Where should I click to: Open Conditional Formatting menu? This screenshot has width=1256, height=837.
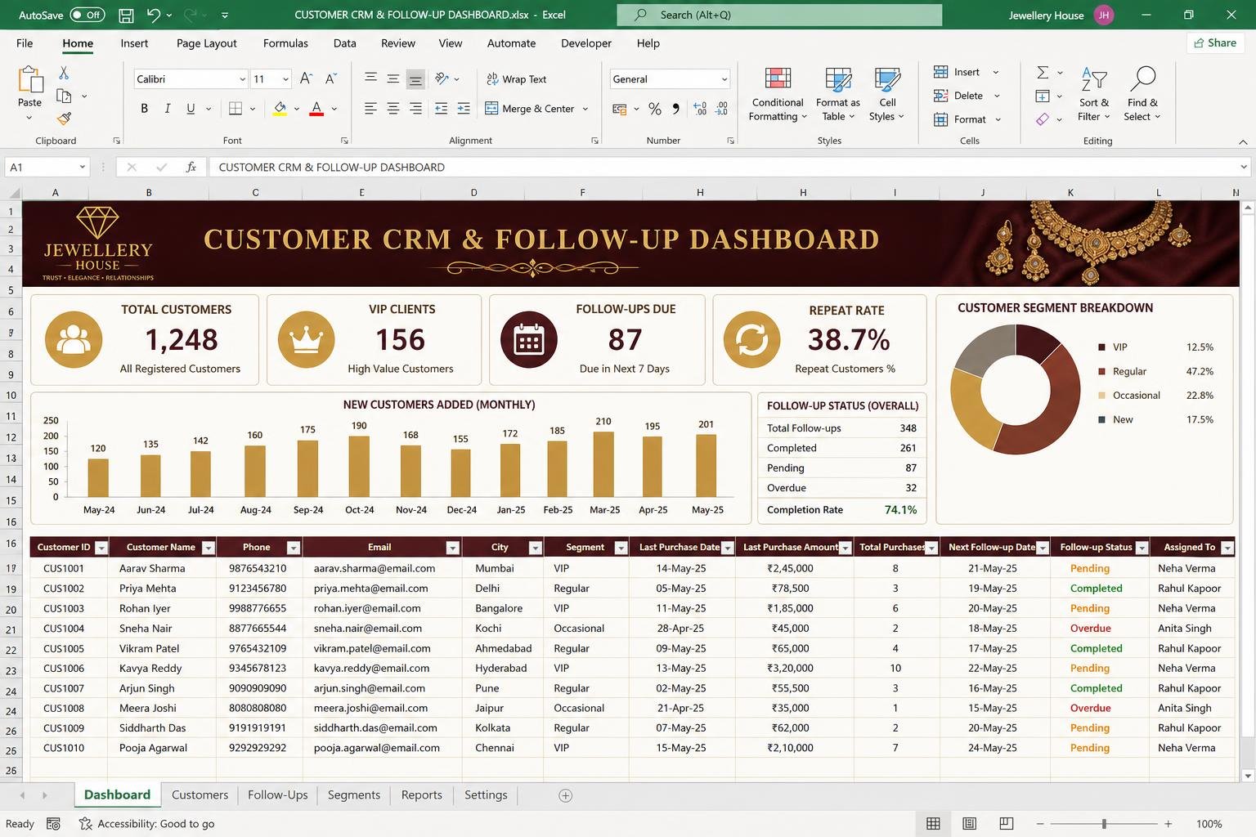click(x=778, y=94)
